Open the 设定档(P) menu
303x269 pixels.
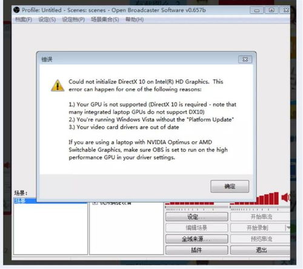73,19
